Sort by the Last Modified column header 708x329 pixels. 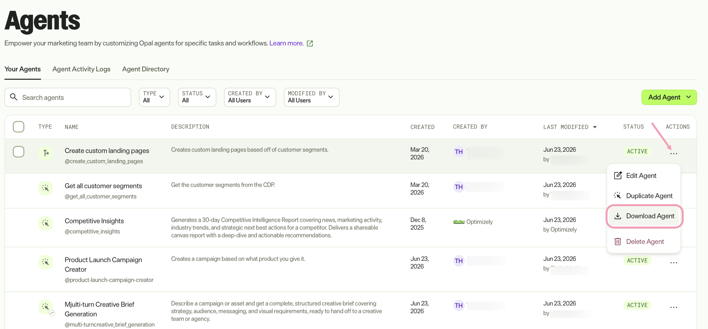coord(566,127)
